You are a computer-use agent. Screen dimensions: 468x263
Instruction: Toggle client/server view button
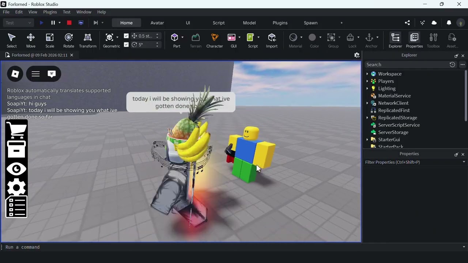click(x=81, y=23)
